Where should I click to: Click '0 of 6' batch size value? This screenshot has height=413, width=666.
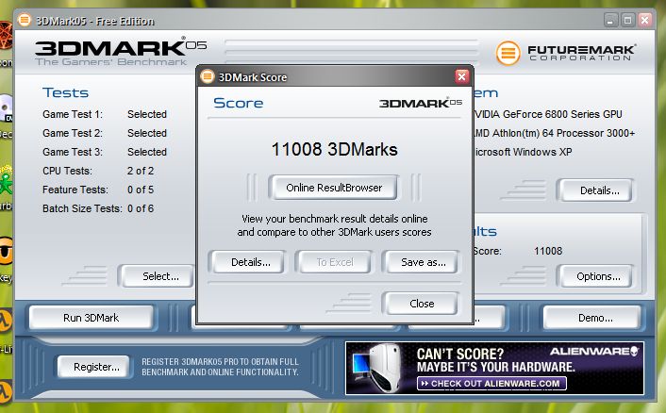click(141, 208)
